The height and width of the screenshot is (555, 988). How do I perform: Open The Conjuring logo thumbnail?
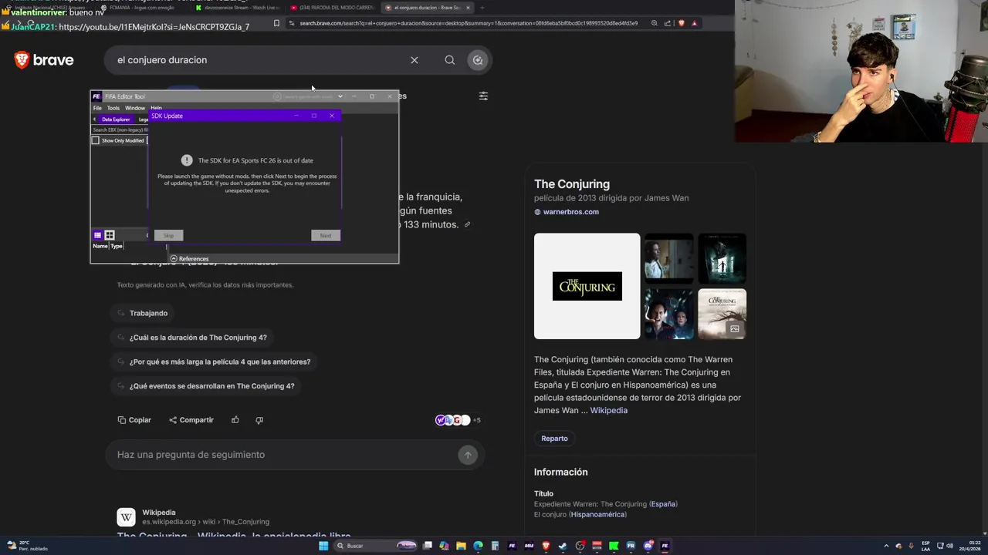click(587, 286)
